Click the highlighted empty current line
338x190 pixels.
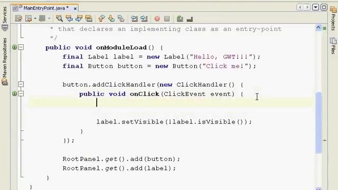click(x=171, y=102)
